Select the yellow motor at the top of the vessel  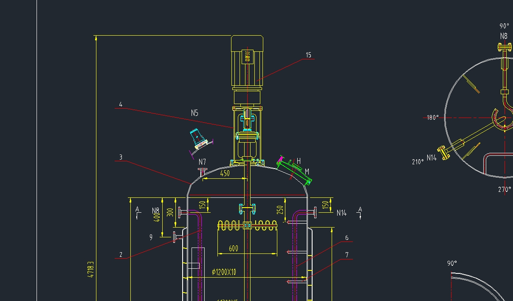click(247, 62)
